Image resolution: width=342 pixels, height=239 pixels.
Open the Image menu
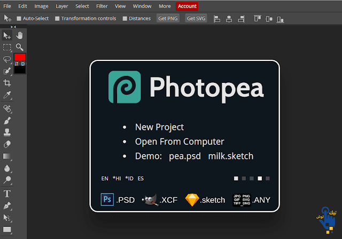coord(41,6)
